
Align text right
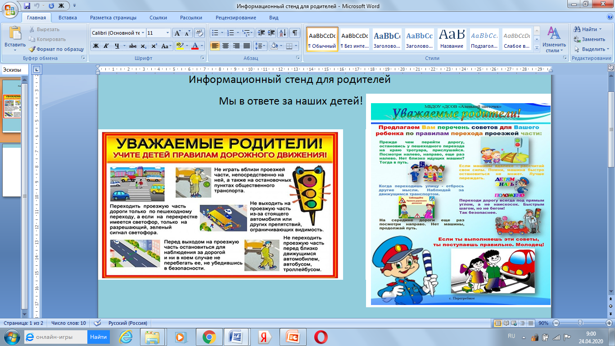point(236,46)
